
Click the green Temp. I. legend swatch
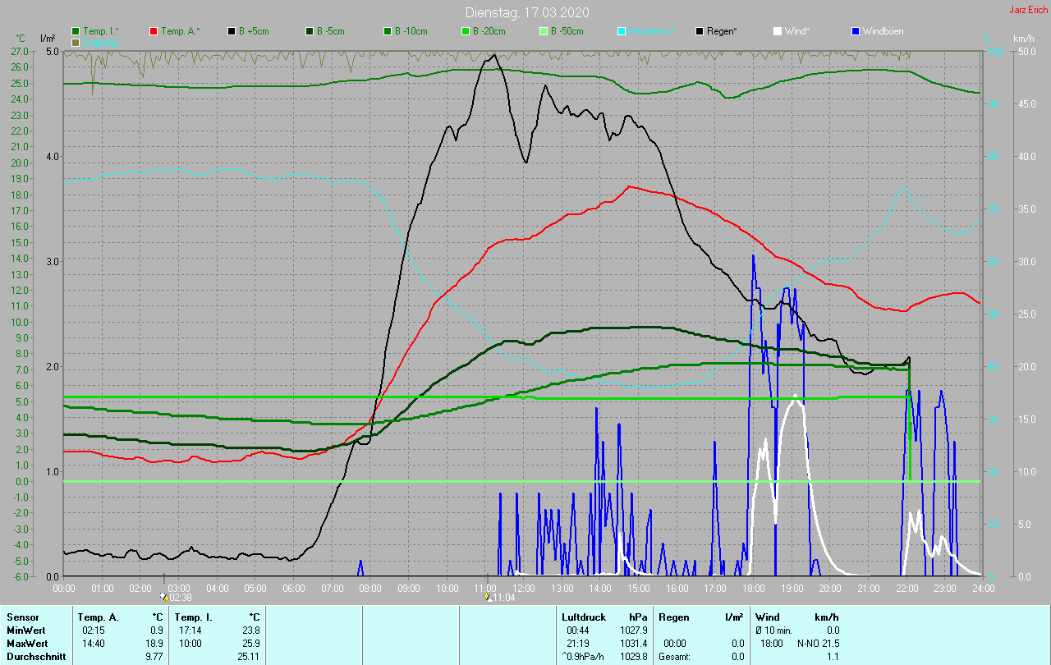76,31
